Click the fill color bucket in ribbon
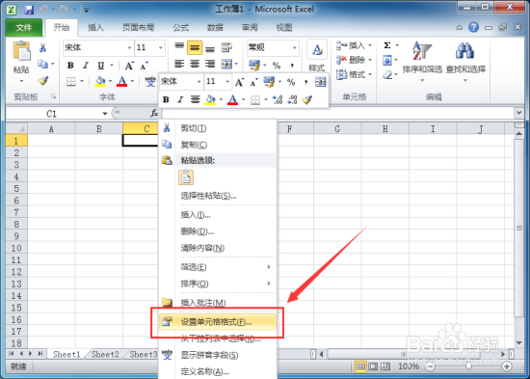This screenshot has height=379, width=530. coord(100,81)
